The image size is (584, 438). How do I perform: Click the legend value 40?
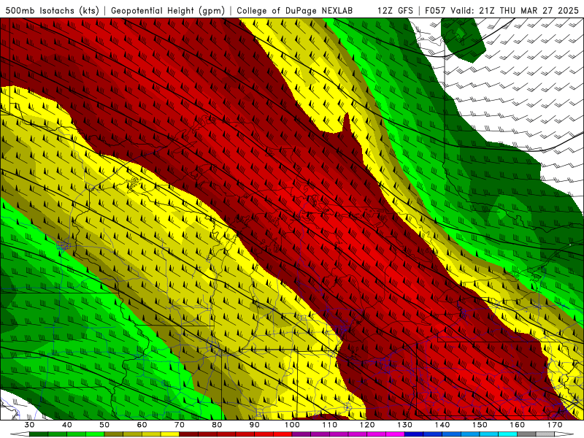[x=67, y=425]
